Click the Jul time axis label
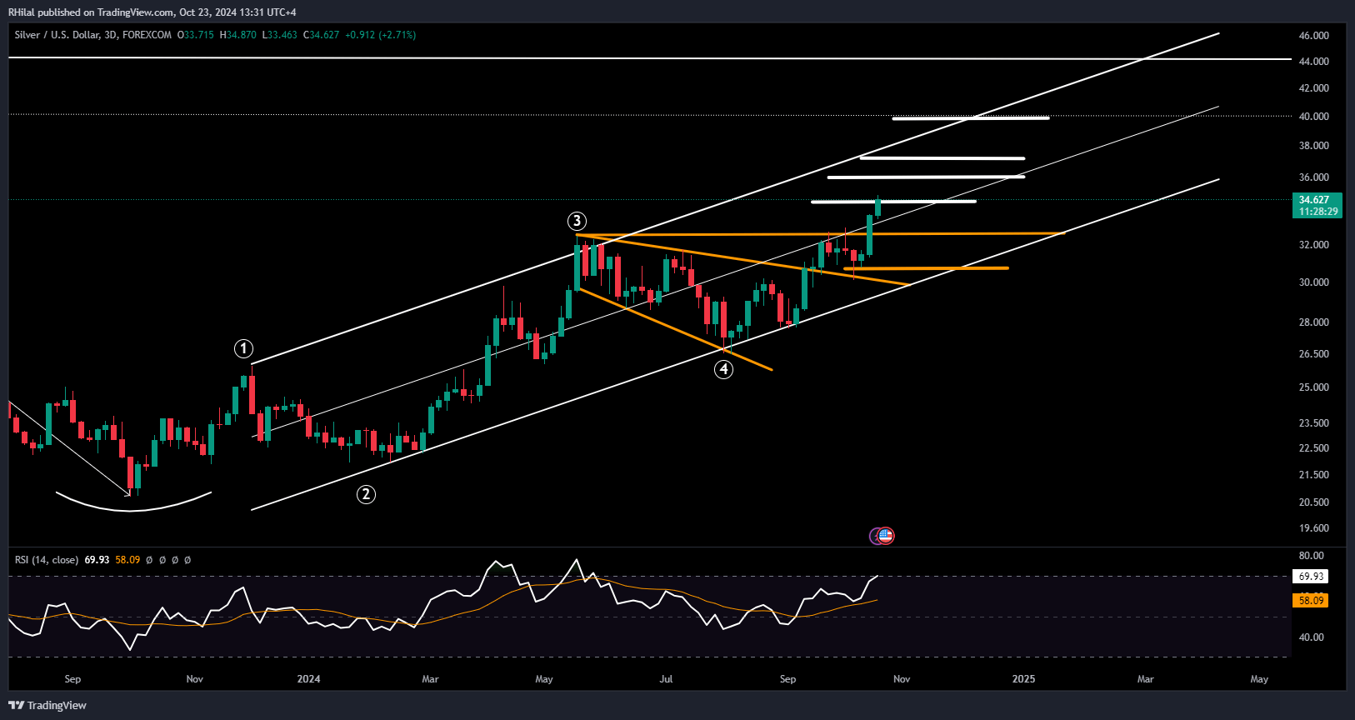This screenshot has height=720, width=1355. point(666,679)
